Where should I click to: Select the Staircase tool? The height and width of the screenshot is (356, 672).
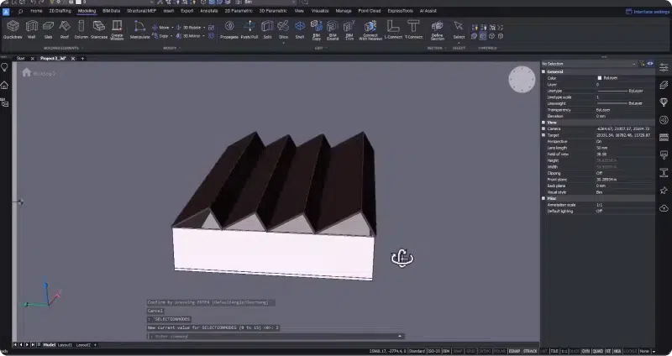point(99,29)
